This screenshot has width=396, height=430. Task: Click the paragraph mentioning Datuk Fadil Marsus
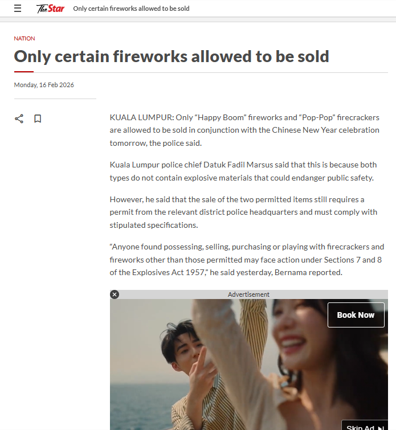(x=243, y=171)
